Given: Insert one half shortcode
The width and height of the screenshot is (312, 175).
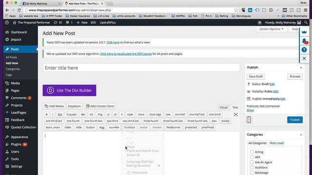Looking at the screenshot, I should [x=180, y=115].
